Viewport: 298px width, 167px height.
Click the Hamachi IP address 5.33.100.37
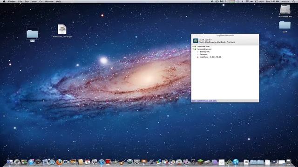(205, 39)
